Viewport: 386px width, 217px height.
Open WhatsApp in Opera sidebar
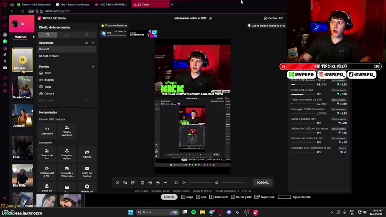[5, 41]
